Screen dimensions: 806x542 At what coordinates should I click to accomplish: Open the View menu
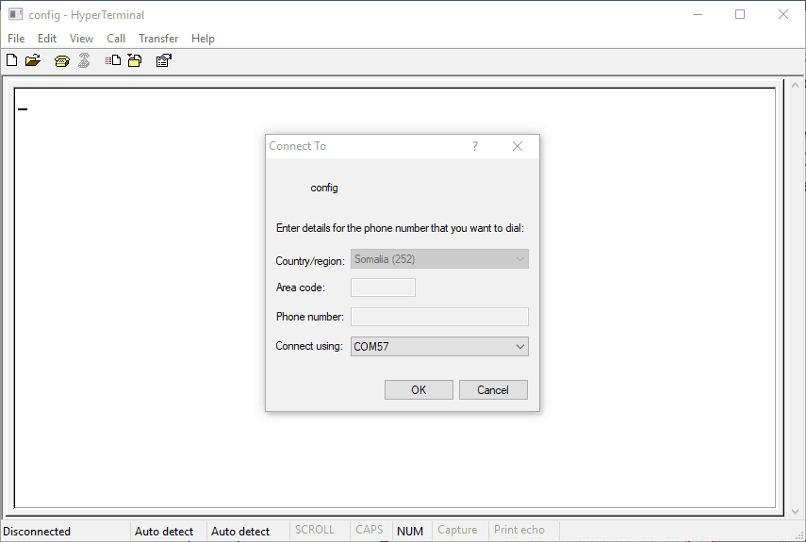click(81, 39)
